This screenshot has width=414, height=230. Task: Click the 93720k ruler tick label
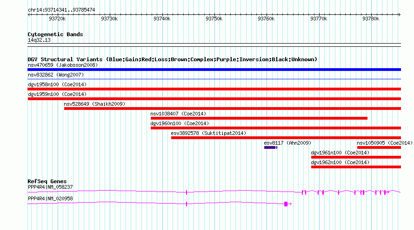(57, 19)
